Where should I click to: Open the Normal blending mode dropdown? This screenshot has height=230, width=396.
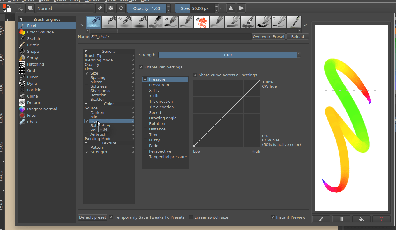click(x=64, y=8)
